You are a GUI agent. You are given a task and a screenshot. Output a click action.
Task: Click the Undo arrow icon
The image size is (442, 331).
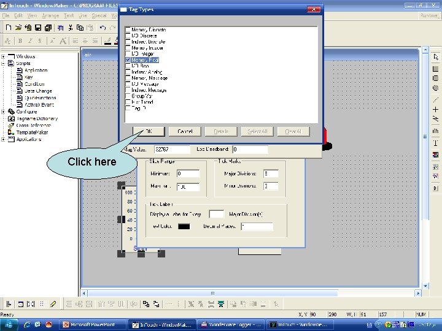pos(103,28)
